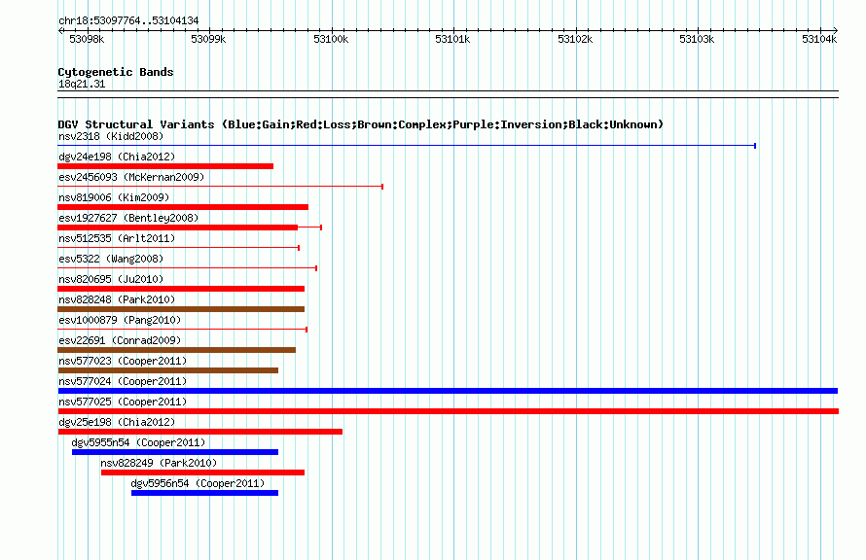Select the dgv5955n54 (Cooper2011) blue gain bar
The image size is (866, 560).
pyautogui.click(x=175, y=452)
